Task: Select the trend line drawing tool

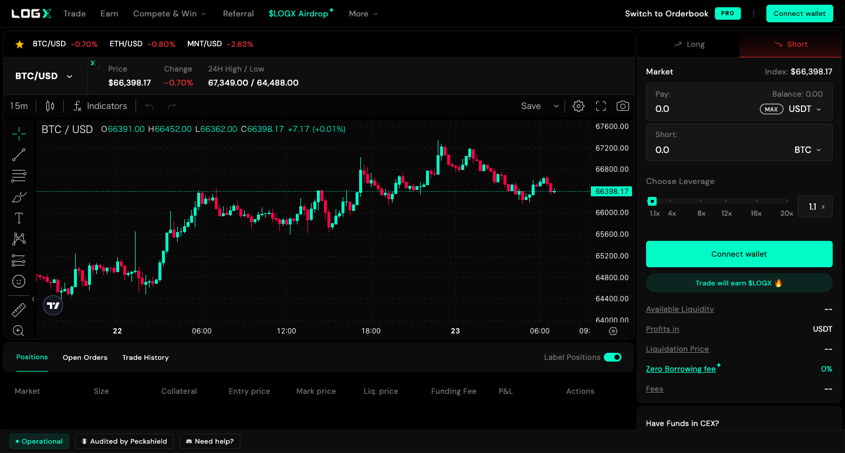Action: coord(18,154)
